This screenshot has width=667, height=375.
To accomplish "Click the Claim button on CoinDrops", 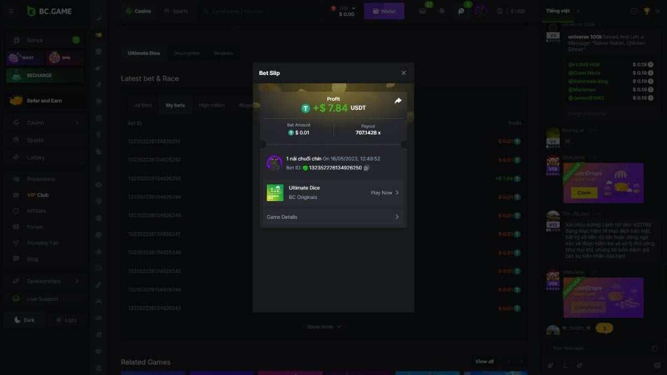I will point(584,193).
